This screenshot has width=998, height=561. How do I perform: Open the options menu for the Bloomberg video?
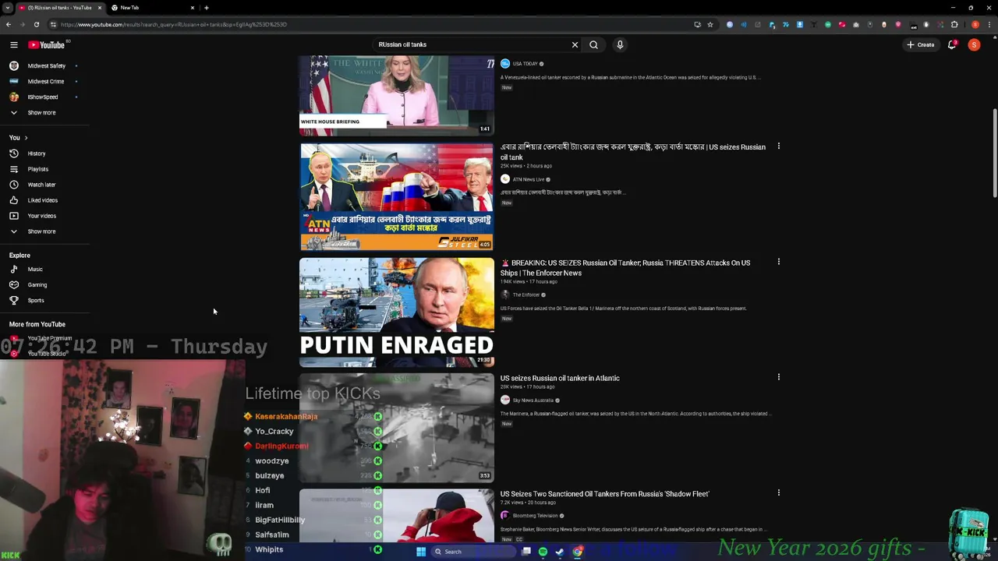pyautogui.click(x=778, y=492)
